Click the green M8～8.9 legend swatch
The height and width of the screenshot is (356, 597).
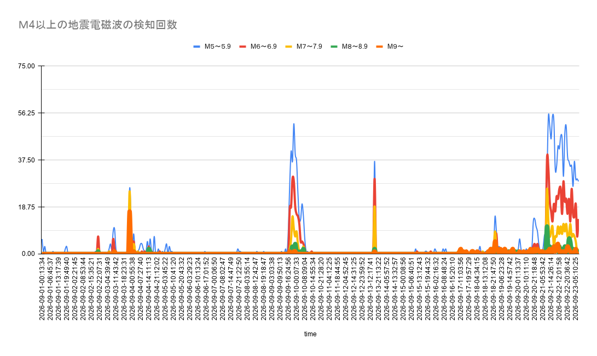(334, 46)
